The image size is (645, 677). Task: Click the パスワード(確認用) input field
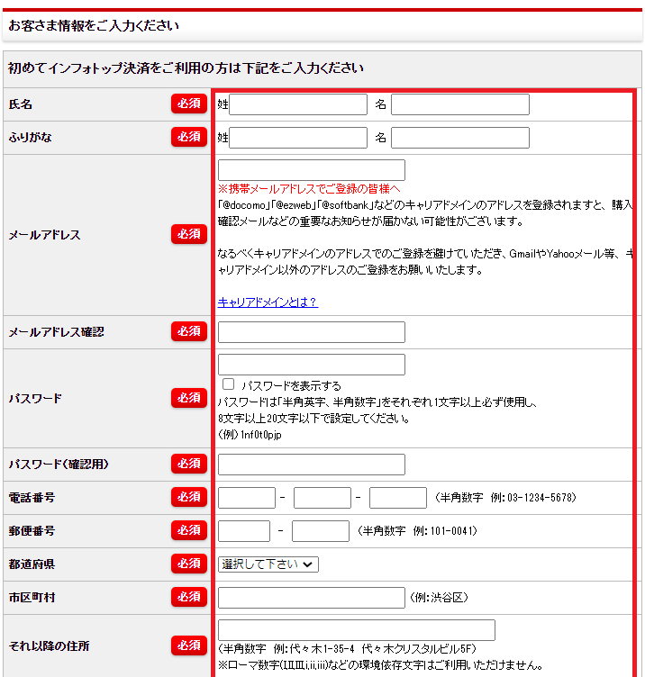[312, 465]
